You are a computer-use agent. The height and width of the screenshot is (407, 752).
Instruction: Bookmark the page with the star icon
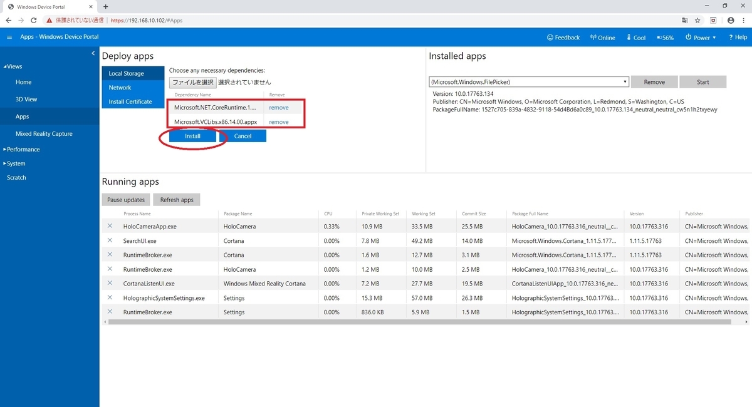click(697, 20)
